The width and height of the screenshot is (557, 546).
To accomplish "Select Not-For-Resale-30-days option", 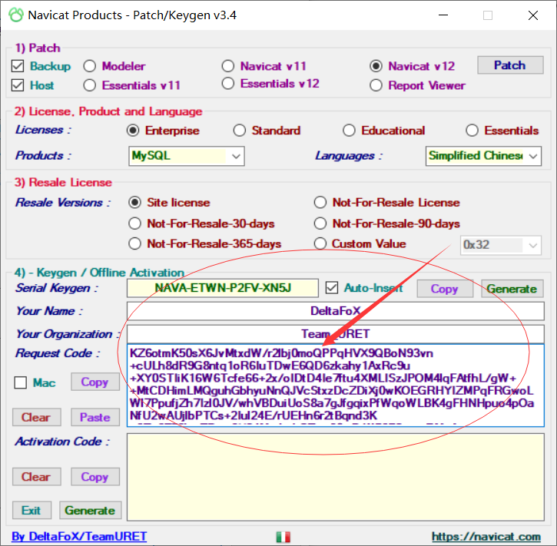I will tap(134, 223).
